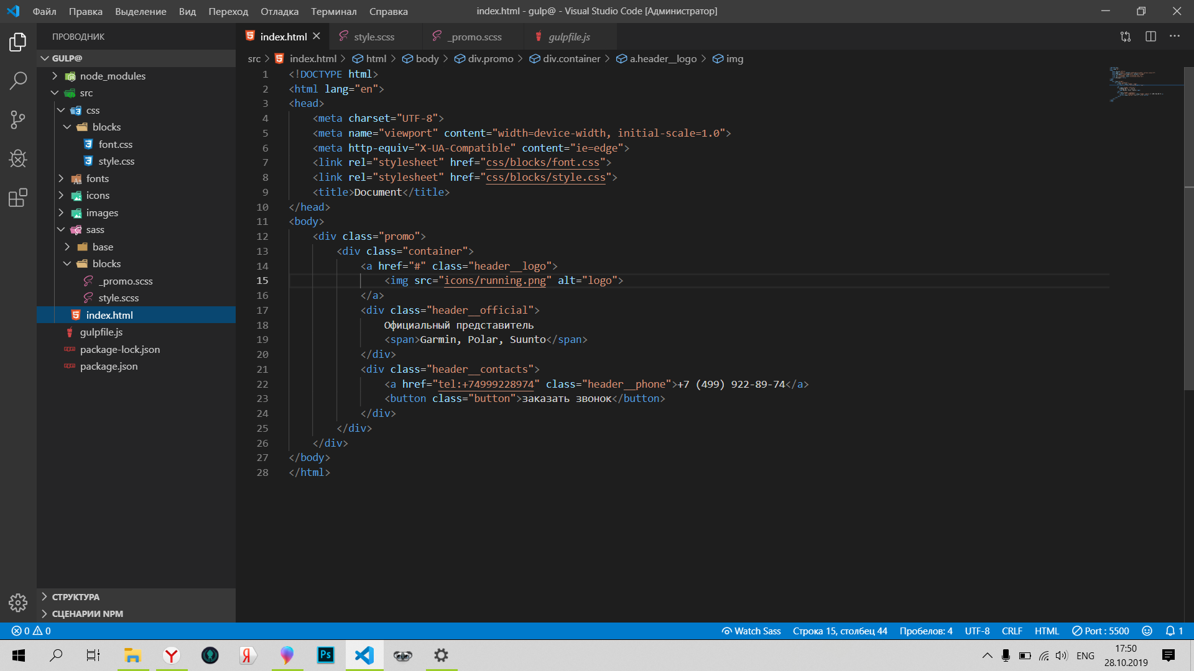This screenshot has width=1194, height=671.
Task: Open Windows Start menu
Action: 19,655
